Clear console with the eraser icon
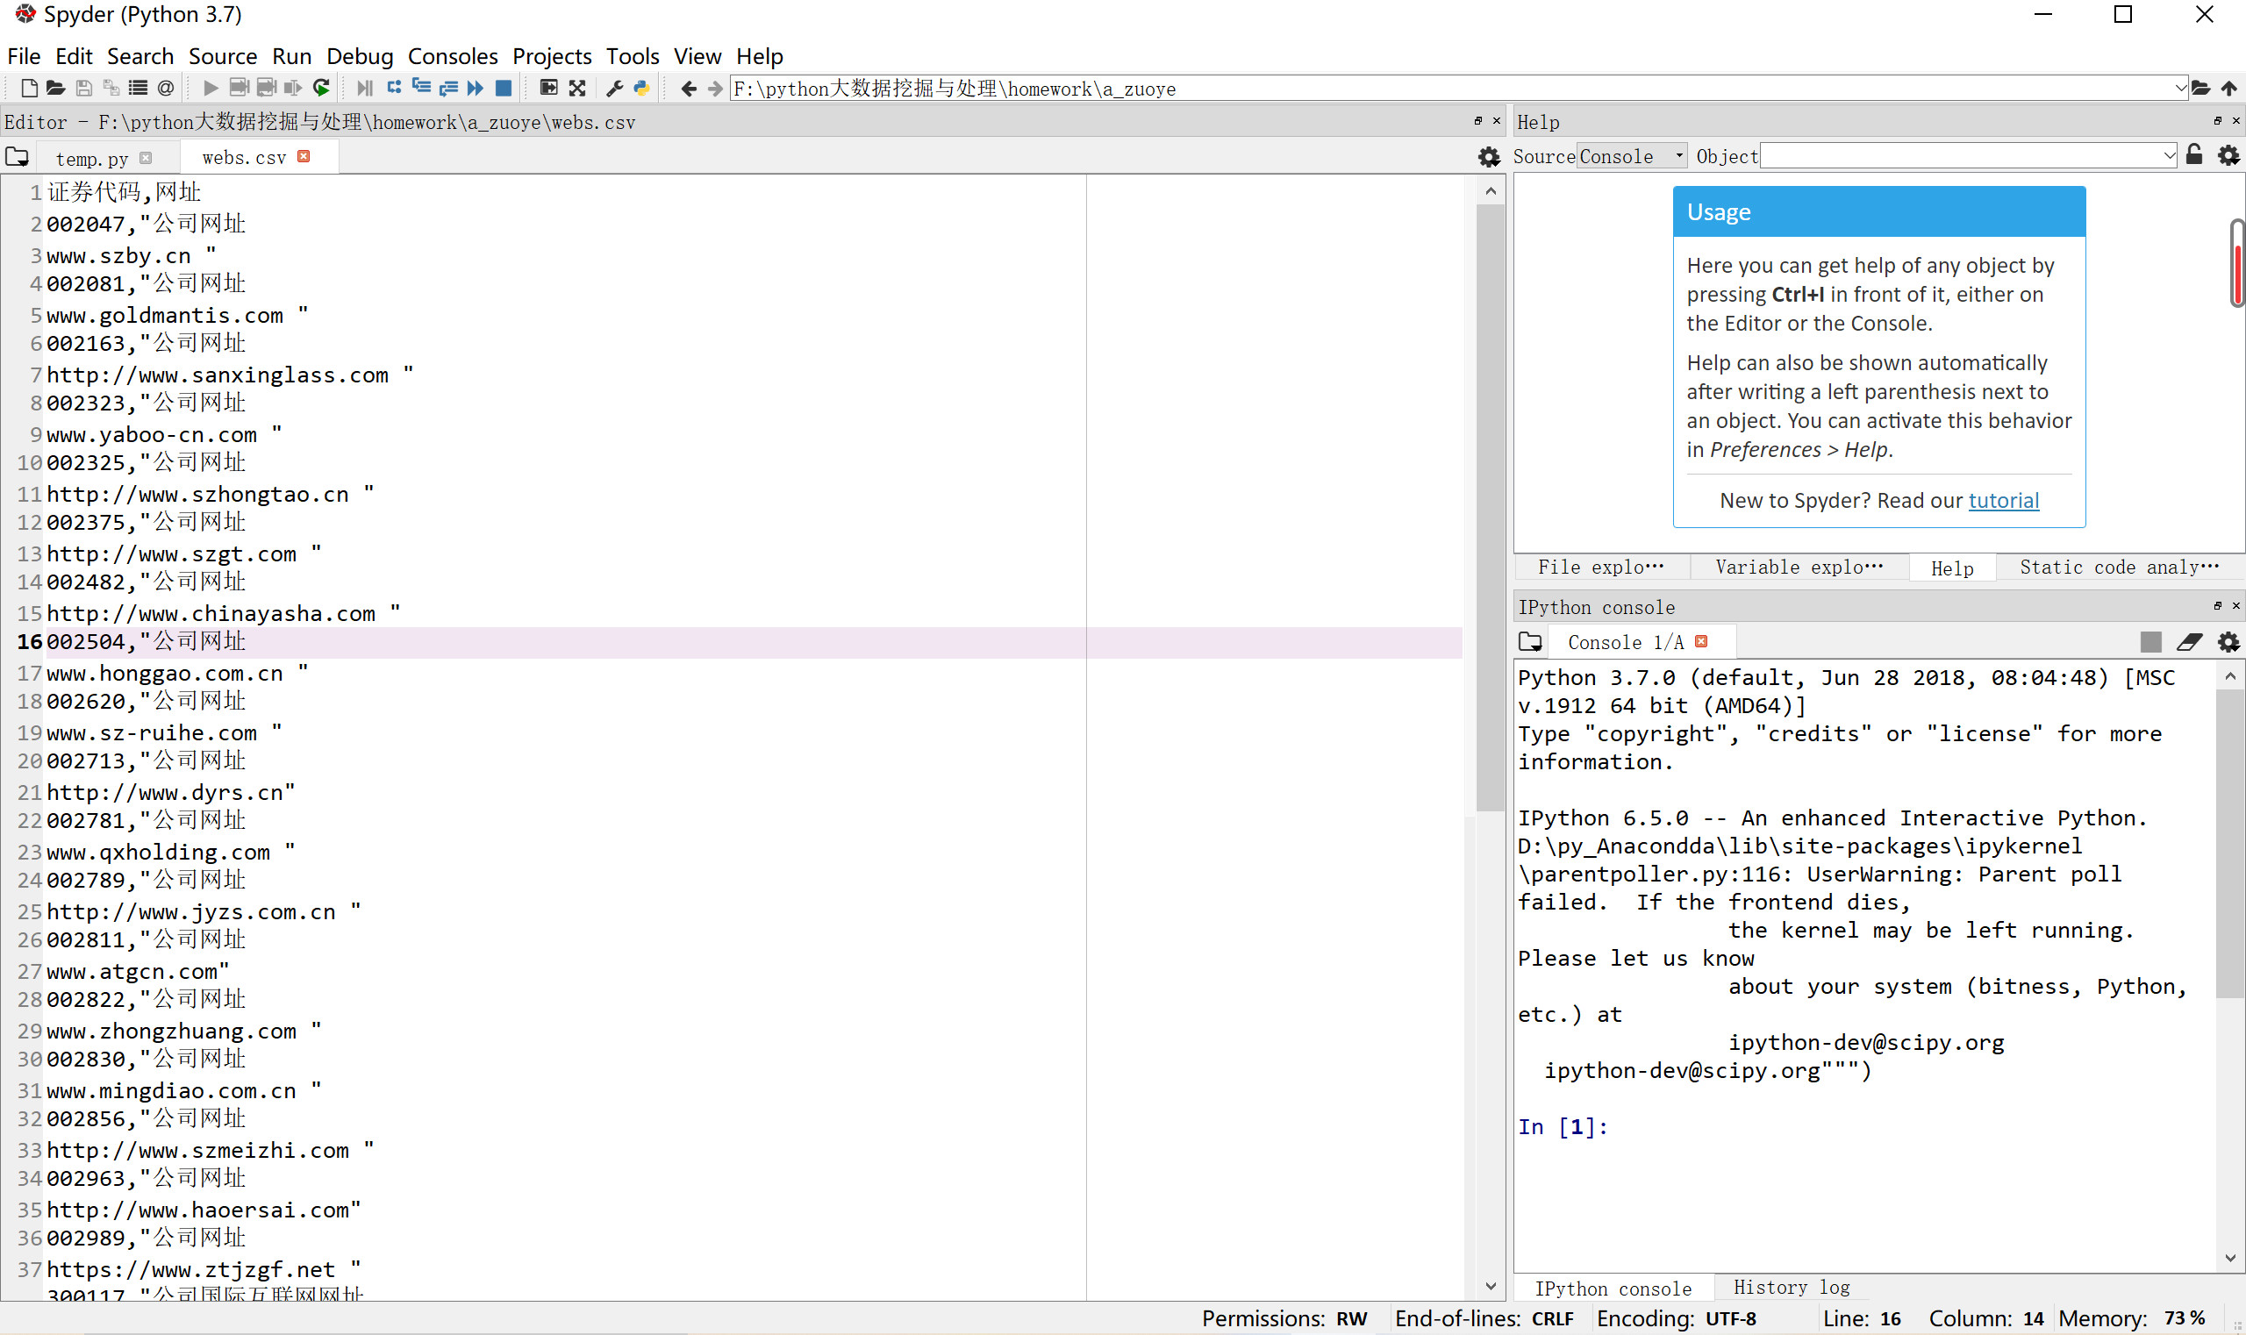Viewport: 2246px width, 1335px height. [2188, 641]
